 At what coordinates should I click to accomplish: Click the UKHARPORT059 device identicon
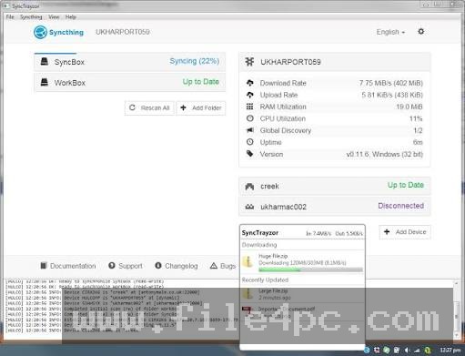(x=249, y=62)
